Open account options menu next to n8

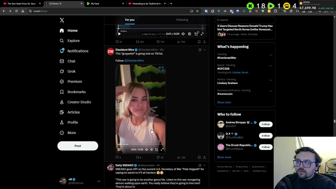coord(99,181)
